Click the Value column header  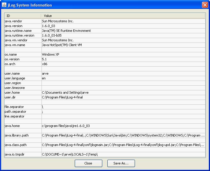123,15
